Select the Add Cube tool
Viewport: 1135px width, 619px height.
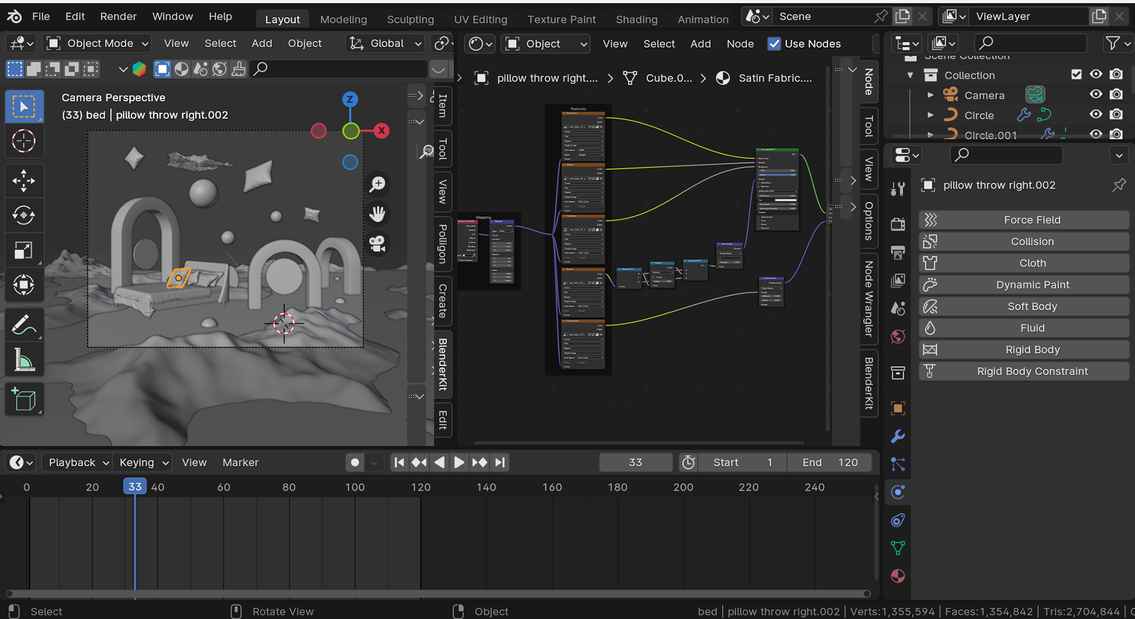(24, 399)
